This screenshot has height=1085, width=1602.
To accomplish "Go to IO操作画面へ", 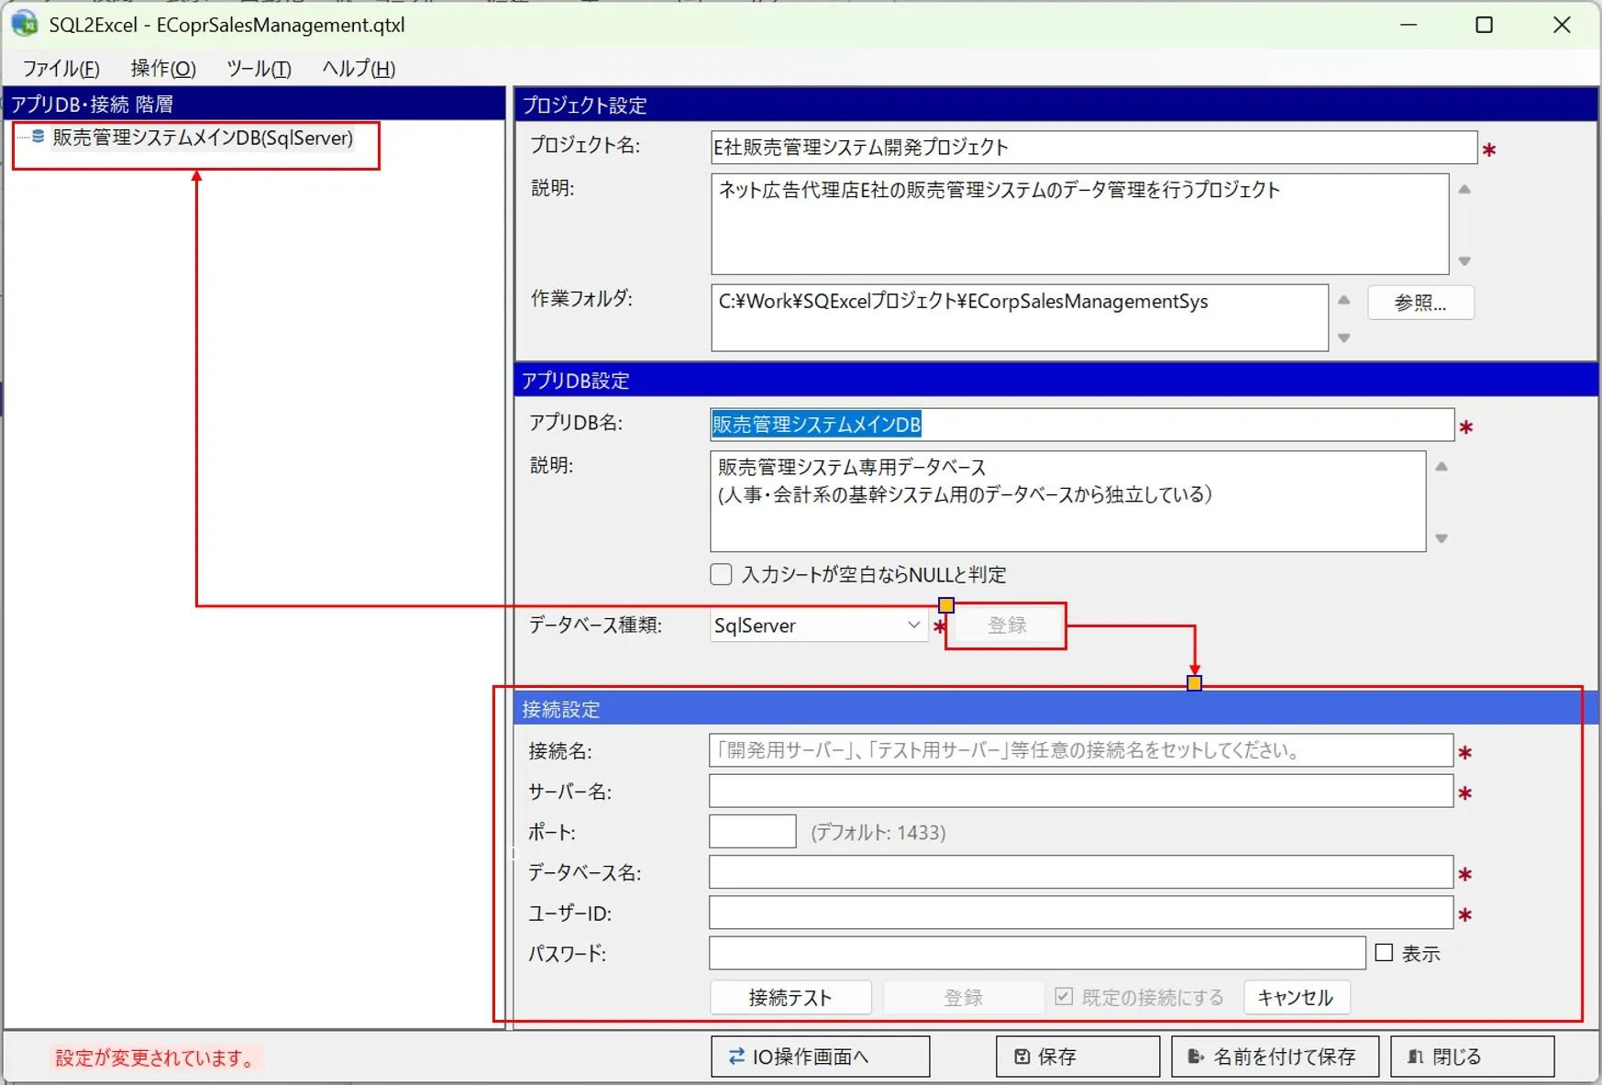I will click(820, 1057).
